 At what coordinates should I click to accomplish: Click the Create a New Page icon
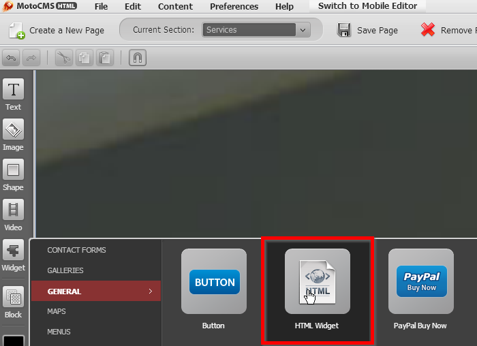pos(16,31)
